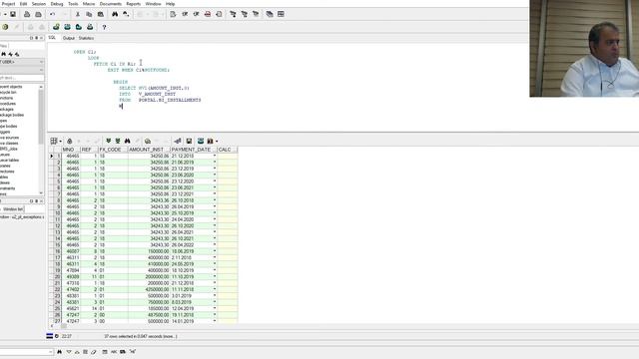Click the binoculars icon in result grid toolbar

tap(128, 141)
